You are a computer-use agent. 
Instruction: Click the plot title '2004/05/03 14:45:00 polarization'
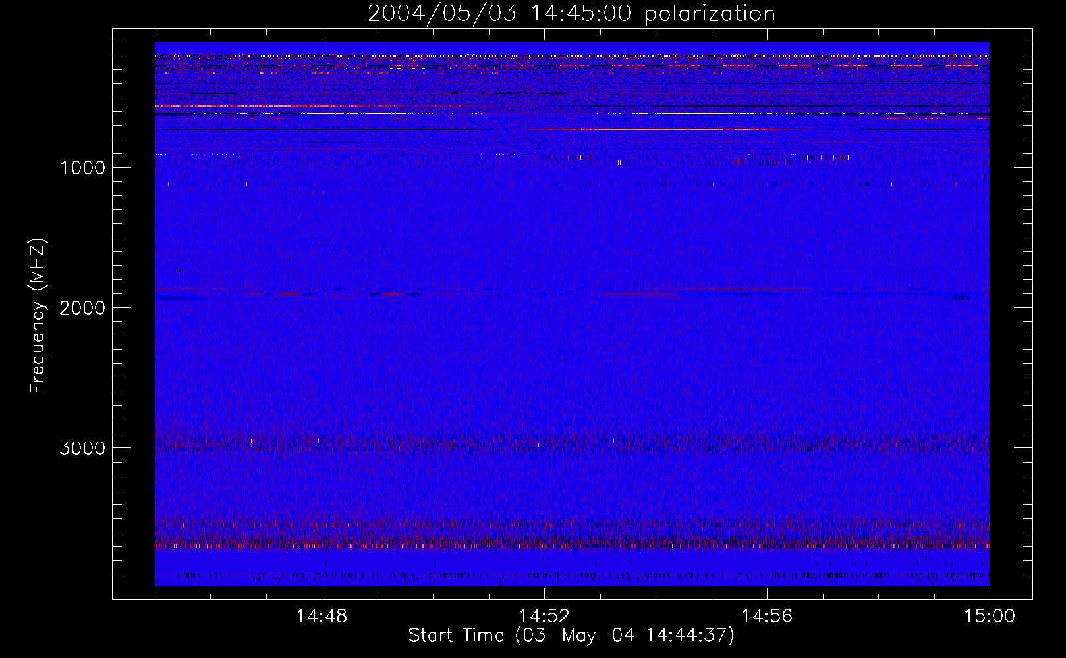tap(571, 14)
